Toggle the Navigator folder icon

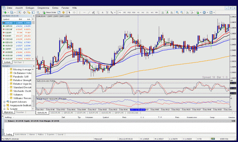(29, 13)
